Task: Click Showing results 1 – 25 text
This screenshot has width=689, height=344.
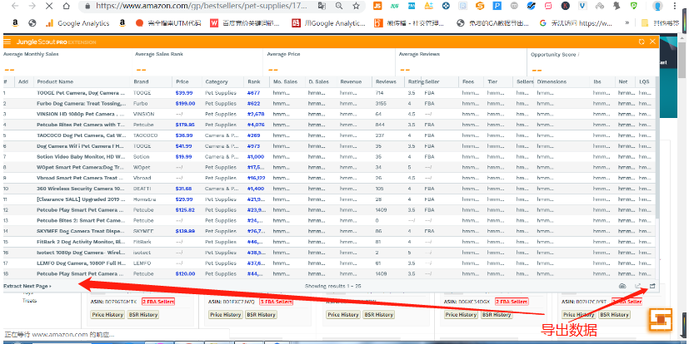Action: tap(332, 286)
